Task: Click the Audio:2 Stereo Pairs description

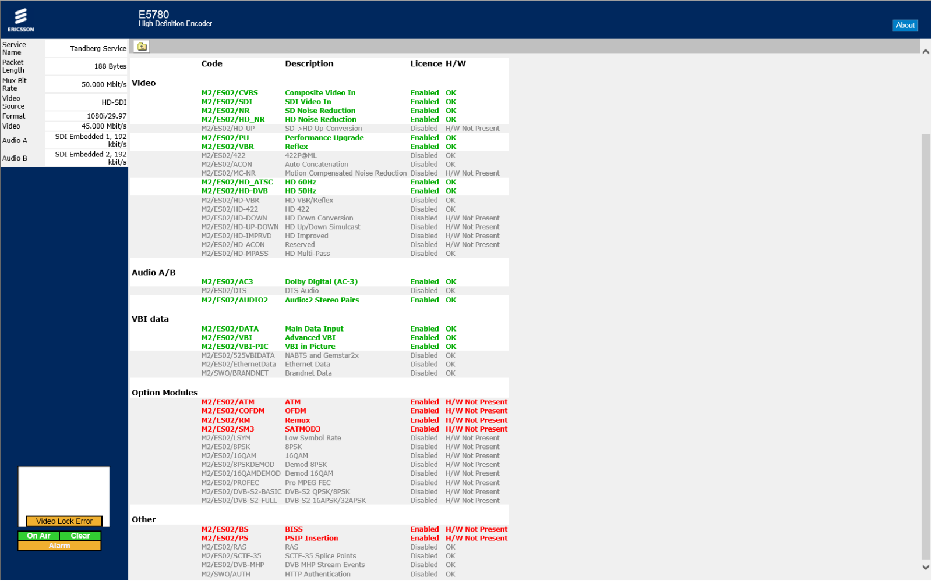Action: tap(322, 300)
